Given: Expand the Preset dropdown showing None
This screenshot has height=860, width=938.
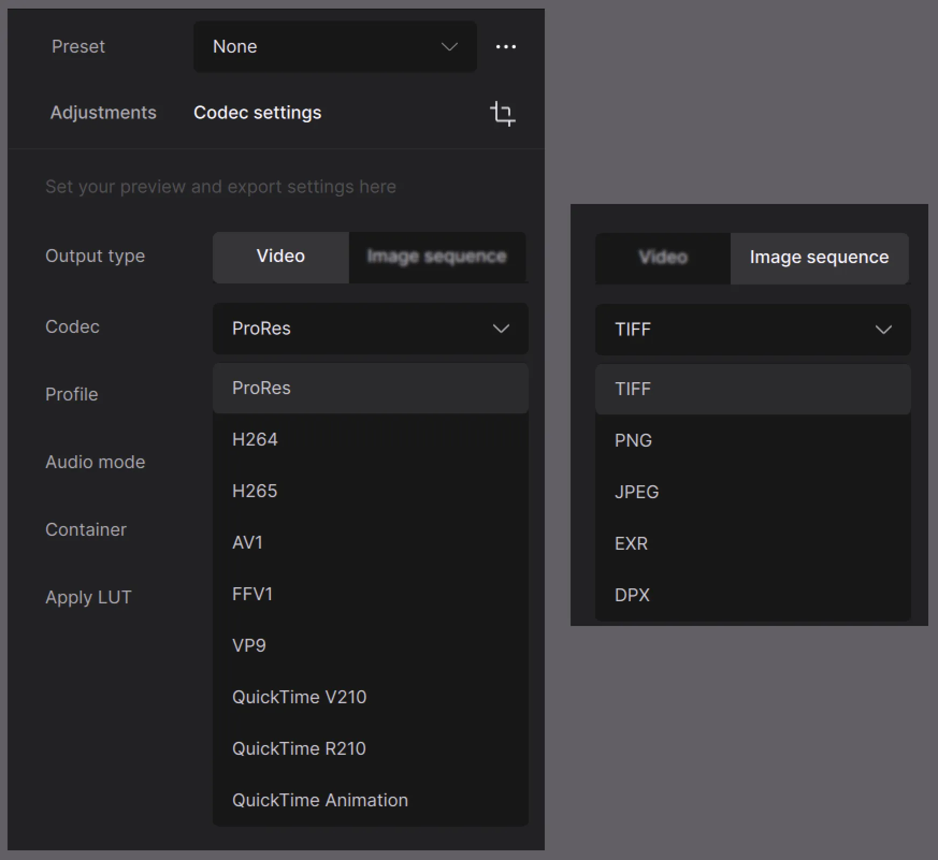Looking at the screenshot, I should [x=335, y=47].
